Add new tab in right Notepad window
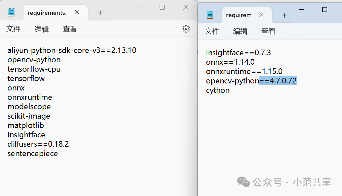This screenshot has height=196, width=342. pos(284,15)
